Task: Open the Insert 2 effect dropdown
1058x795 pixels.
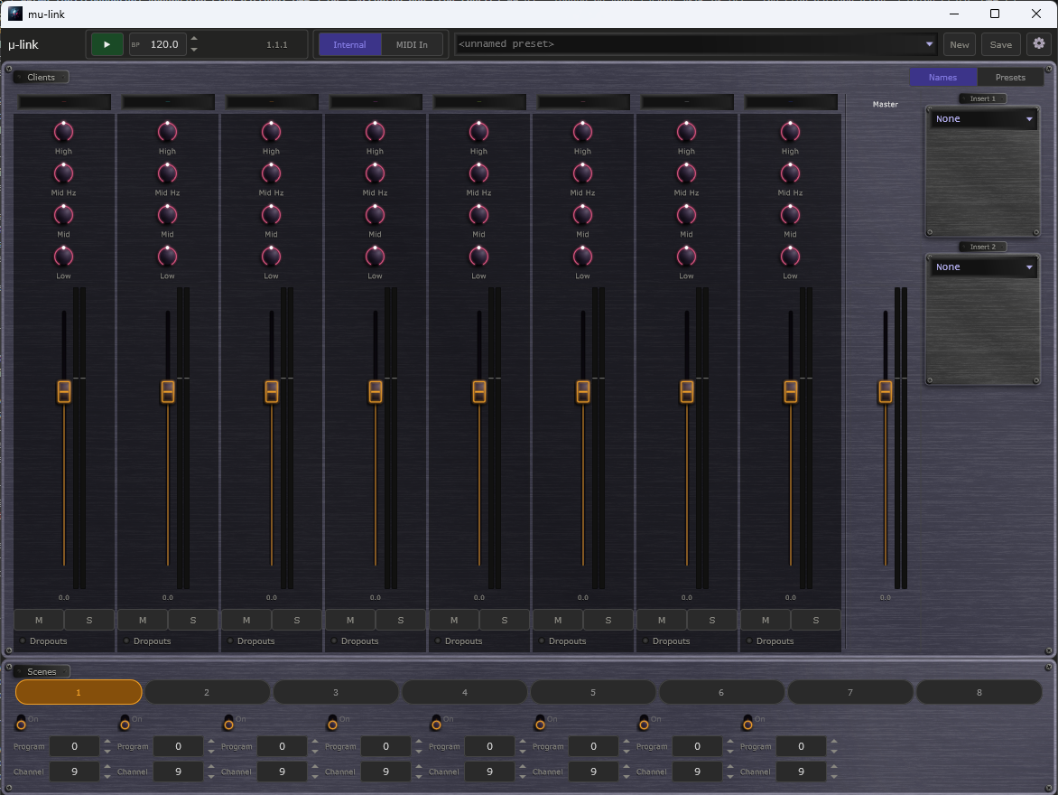Action: click(983, 267)
